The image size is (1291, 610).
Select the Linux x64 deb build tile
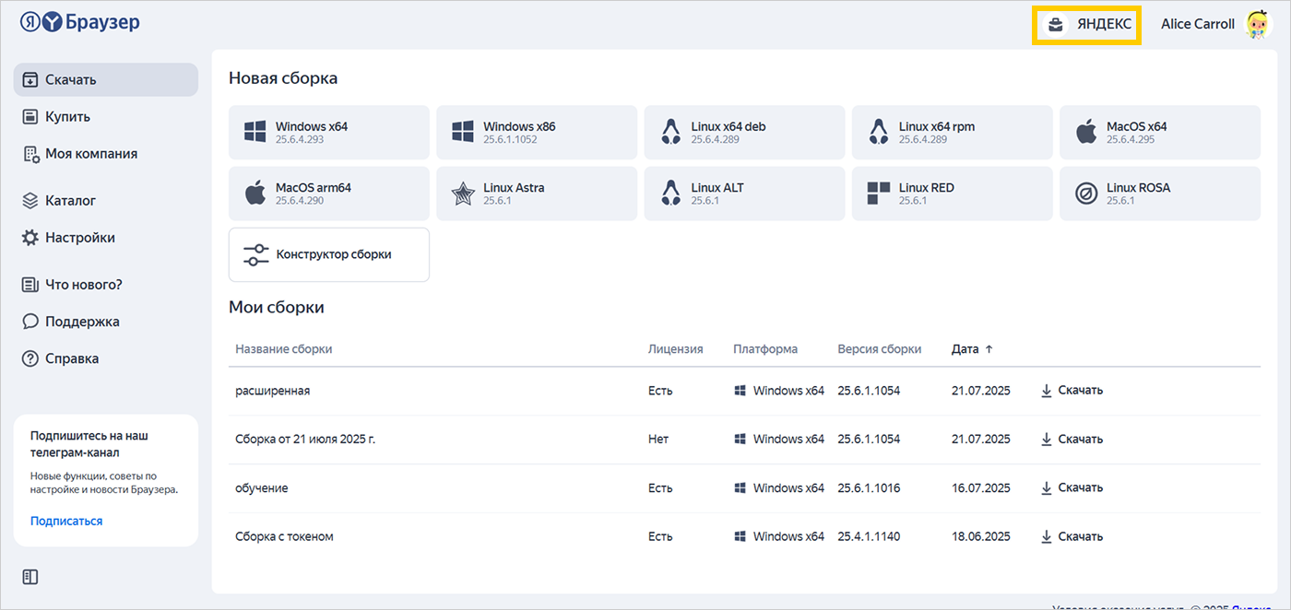point(743,133)
